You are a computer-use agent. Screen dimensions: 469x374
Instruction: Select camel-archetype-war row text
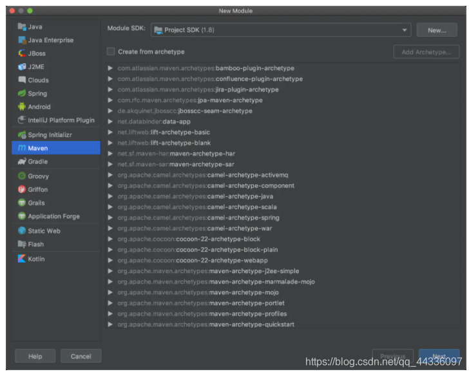click(x=195, y=229)
